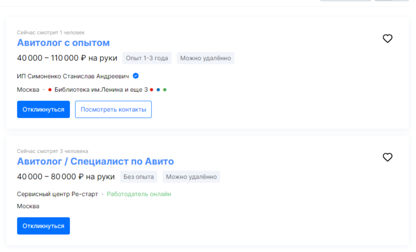Open the Авитолог / Специалист по Авито title

click(95, 161)
